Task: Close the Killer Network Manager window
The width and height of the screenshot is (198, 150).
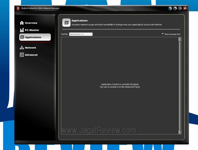Action: pos(185,9)
